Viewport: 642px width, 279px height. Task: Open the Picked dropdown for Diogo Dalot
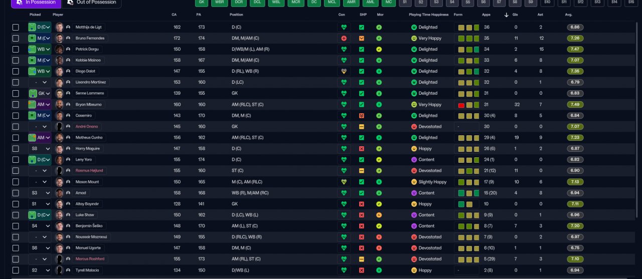40,71
